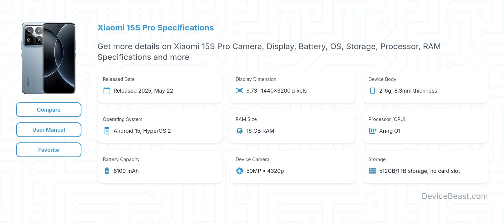504x224 pixels.
Task: Click the calendar icon beside Released Date
Action: pos(107,91)
